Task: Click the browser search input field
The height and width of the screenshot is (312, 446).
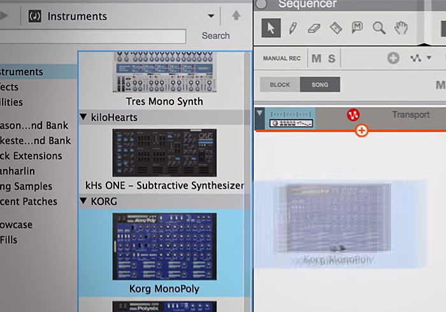Action: (93, 36)
